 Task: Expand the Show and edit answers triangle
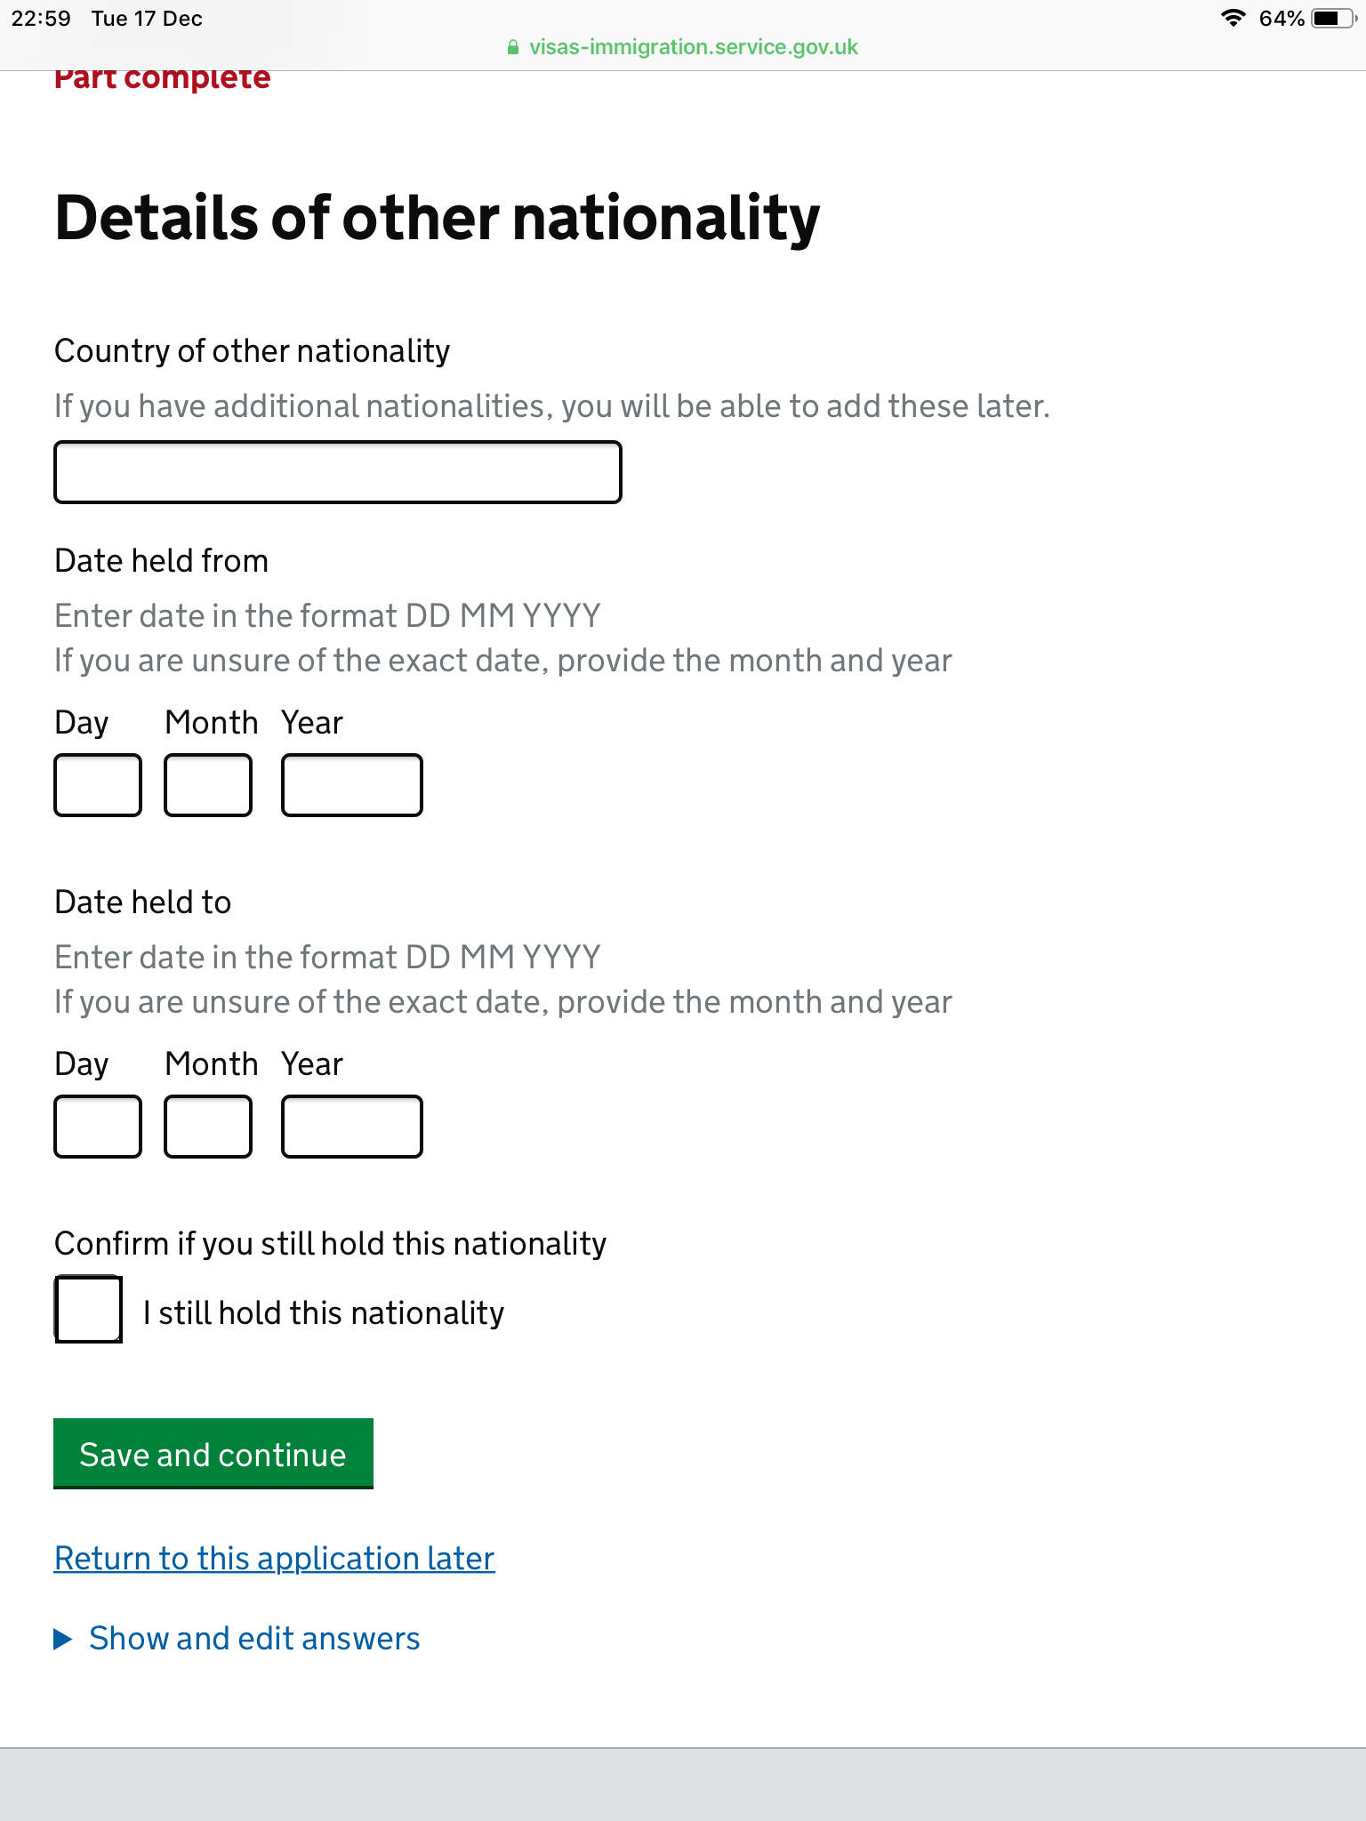[63, 1639]
